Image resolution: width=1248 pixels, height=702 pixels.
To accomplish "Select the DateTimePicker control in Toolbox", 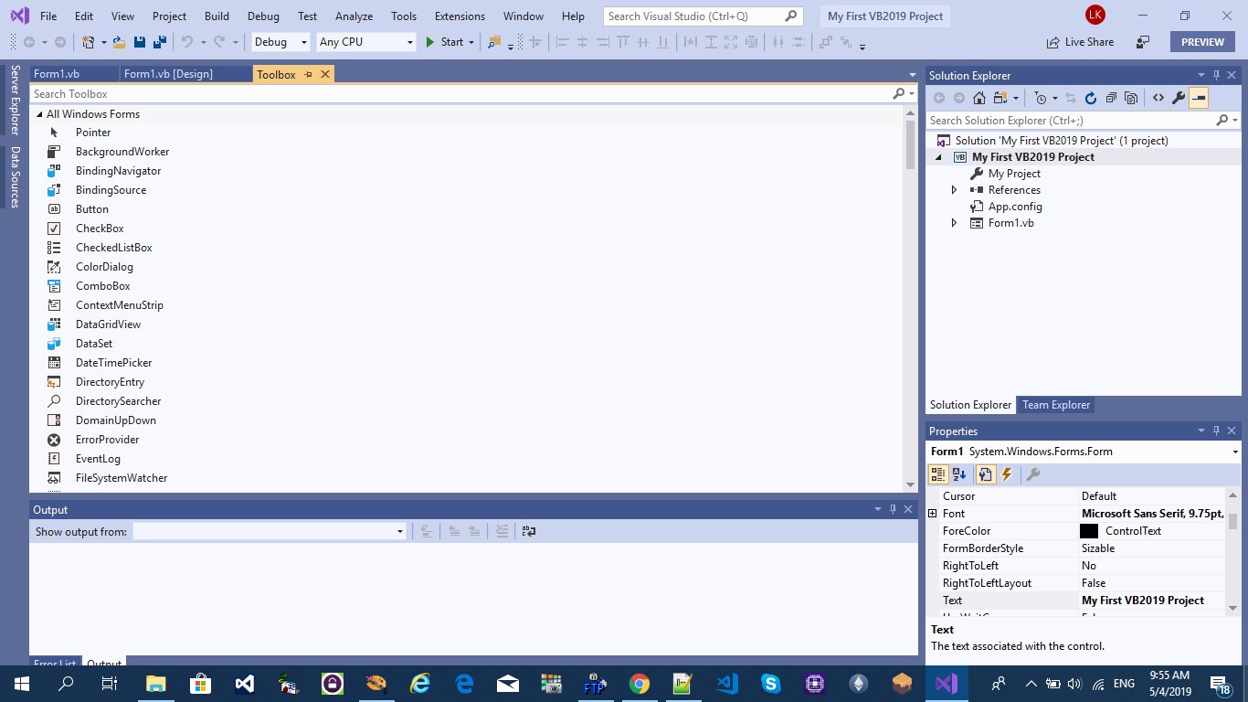I will [114, 363].
